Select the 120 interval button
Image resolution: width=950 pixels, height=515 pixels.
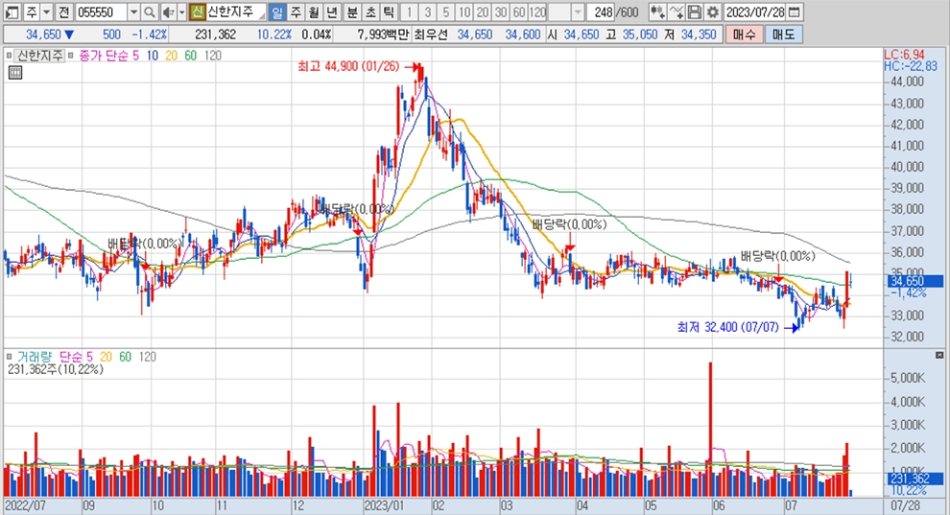pyautogui.click(x=537, y=12)
